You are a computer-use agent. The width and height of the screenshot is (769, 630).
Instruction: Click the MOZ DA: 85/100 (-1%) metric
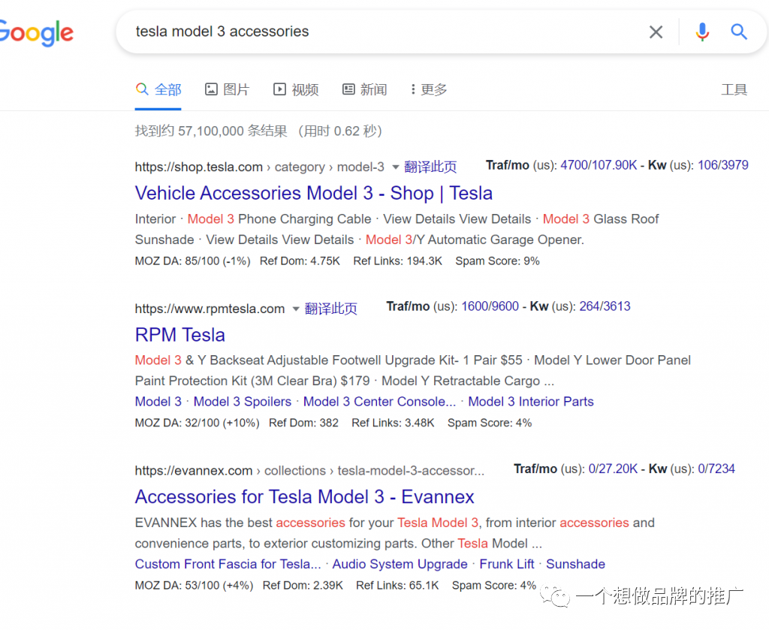coord(192,261)
